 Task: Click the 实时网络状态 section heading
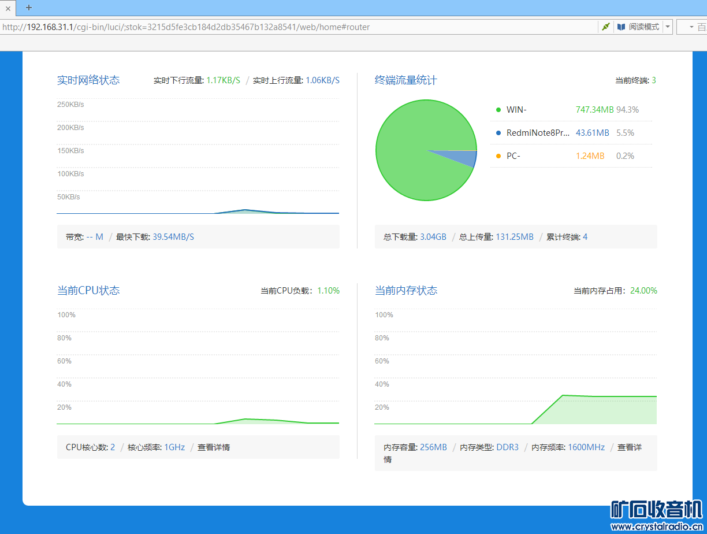click(88, 80)
